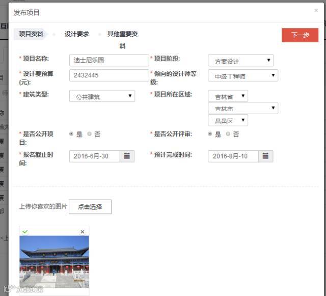Open calendar picker for 预计完成时间
This screenshot has width=326, height=296.
point(265,156)
